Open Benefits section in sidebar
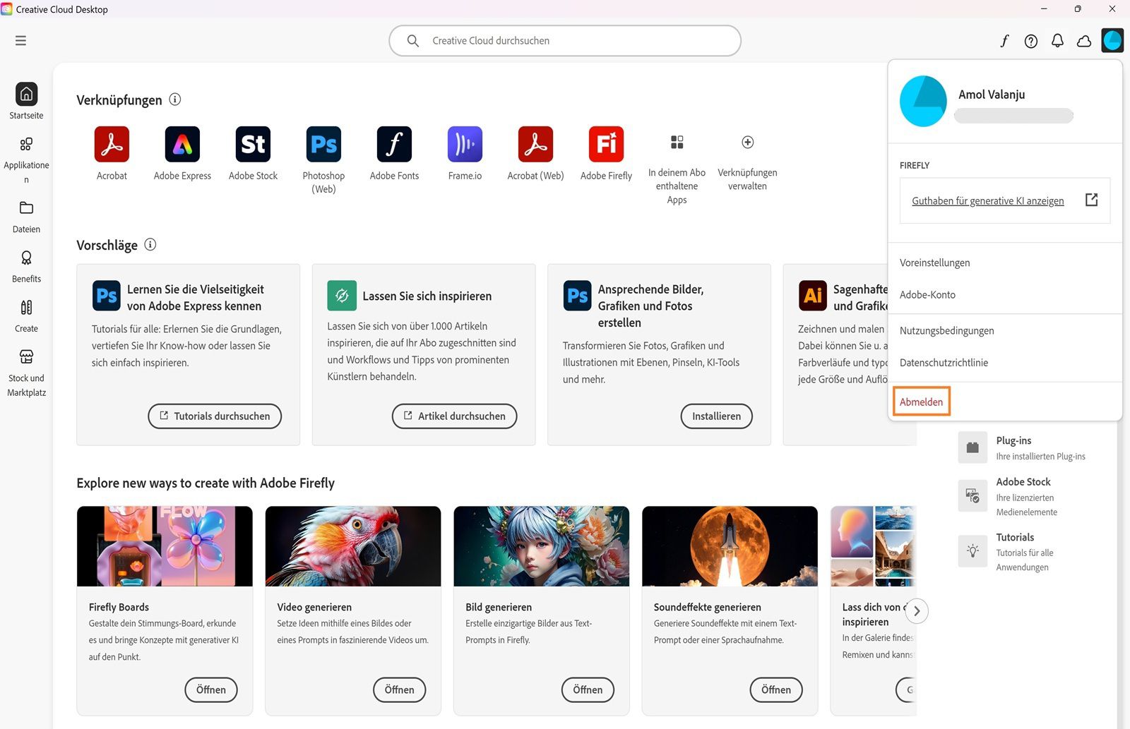The image size is (1130, 729). coord(26,266)
